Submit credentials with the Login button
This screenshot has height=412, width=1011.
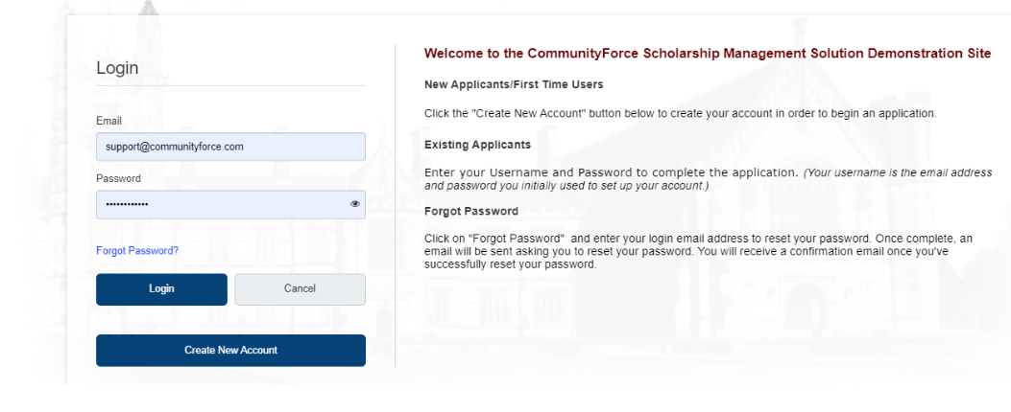coord(162,289)
